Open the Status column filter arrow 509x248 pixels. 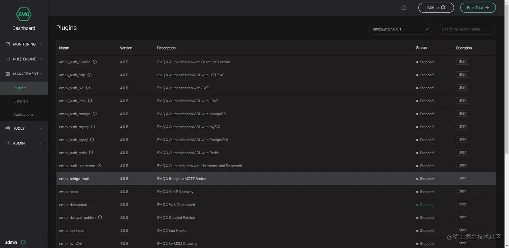click(429, 48)
